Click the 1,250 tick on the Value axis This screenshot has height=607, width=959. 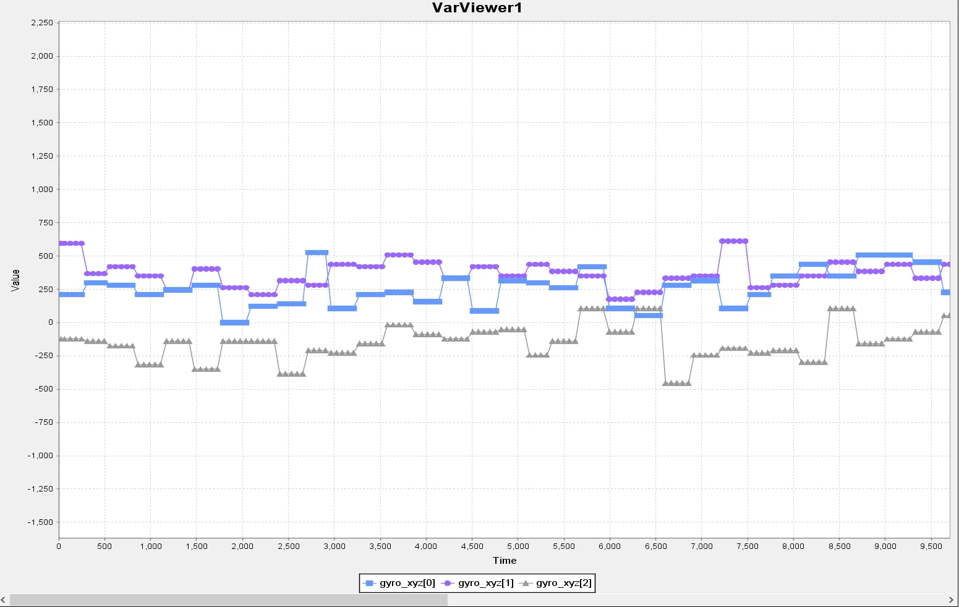point(42,156)
